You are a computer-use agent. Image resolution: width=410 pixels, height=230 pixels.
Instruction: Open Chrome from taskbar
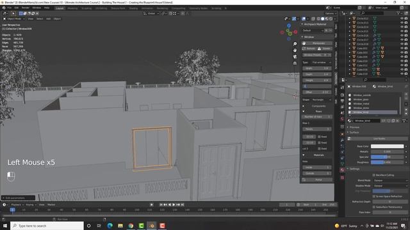131,226
